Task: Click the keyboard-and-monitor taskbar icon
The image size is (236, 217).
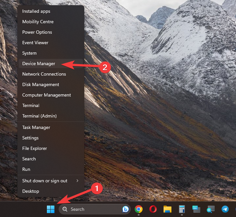Action: pos(196,209)
